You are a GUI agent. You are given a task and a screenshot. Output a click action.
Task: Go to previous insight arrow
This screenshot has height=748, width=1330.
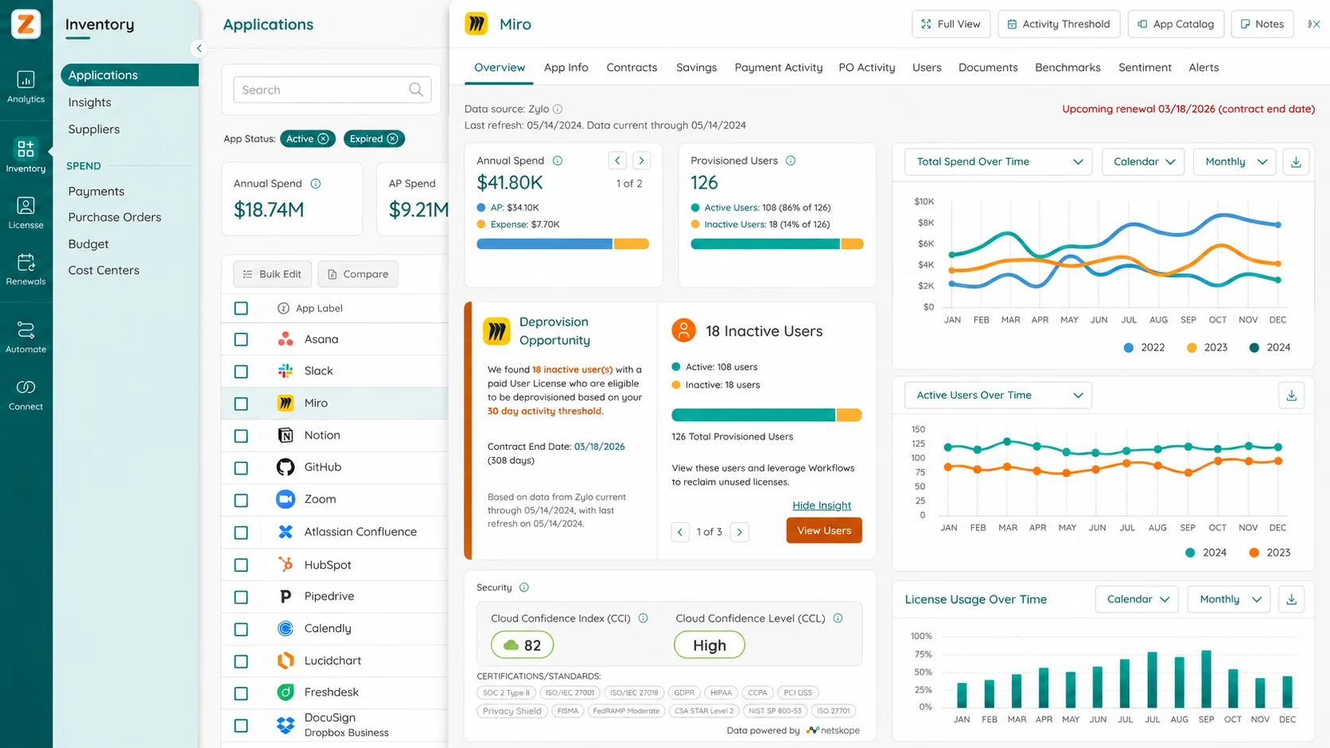pos(680,532)
